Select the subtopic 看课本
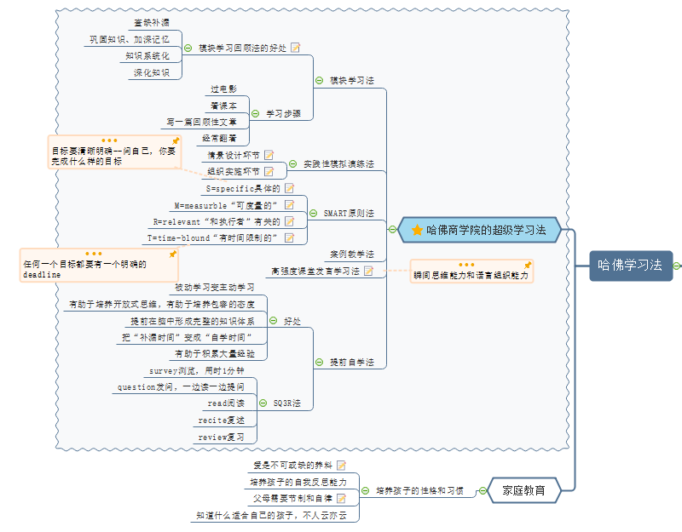This screenshot has width=682, height=532. coord(223,106)
